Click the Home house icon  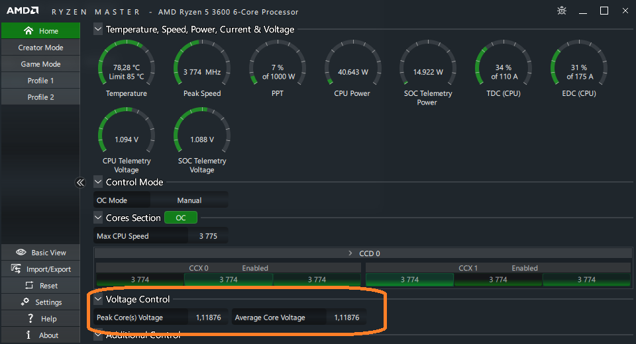point(28,31)
